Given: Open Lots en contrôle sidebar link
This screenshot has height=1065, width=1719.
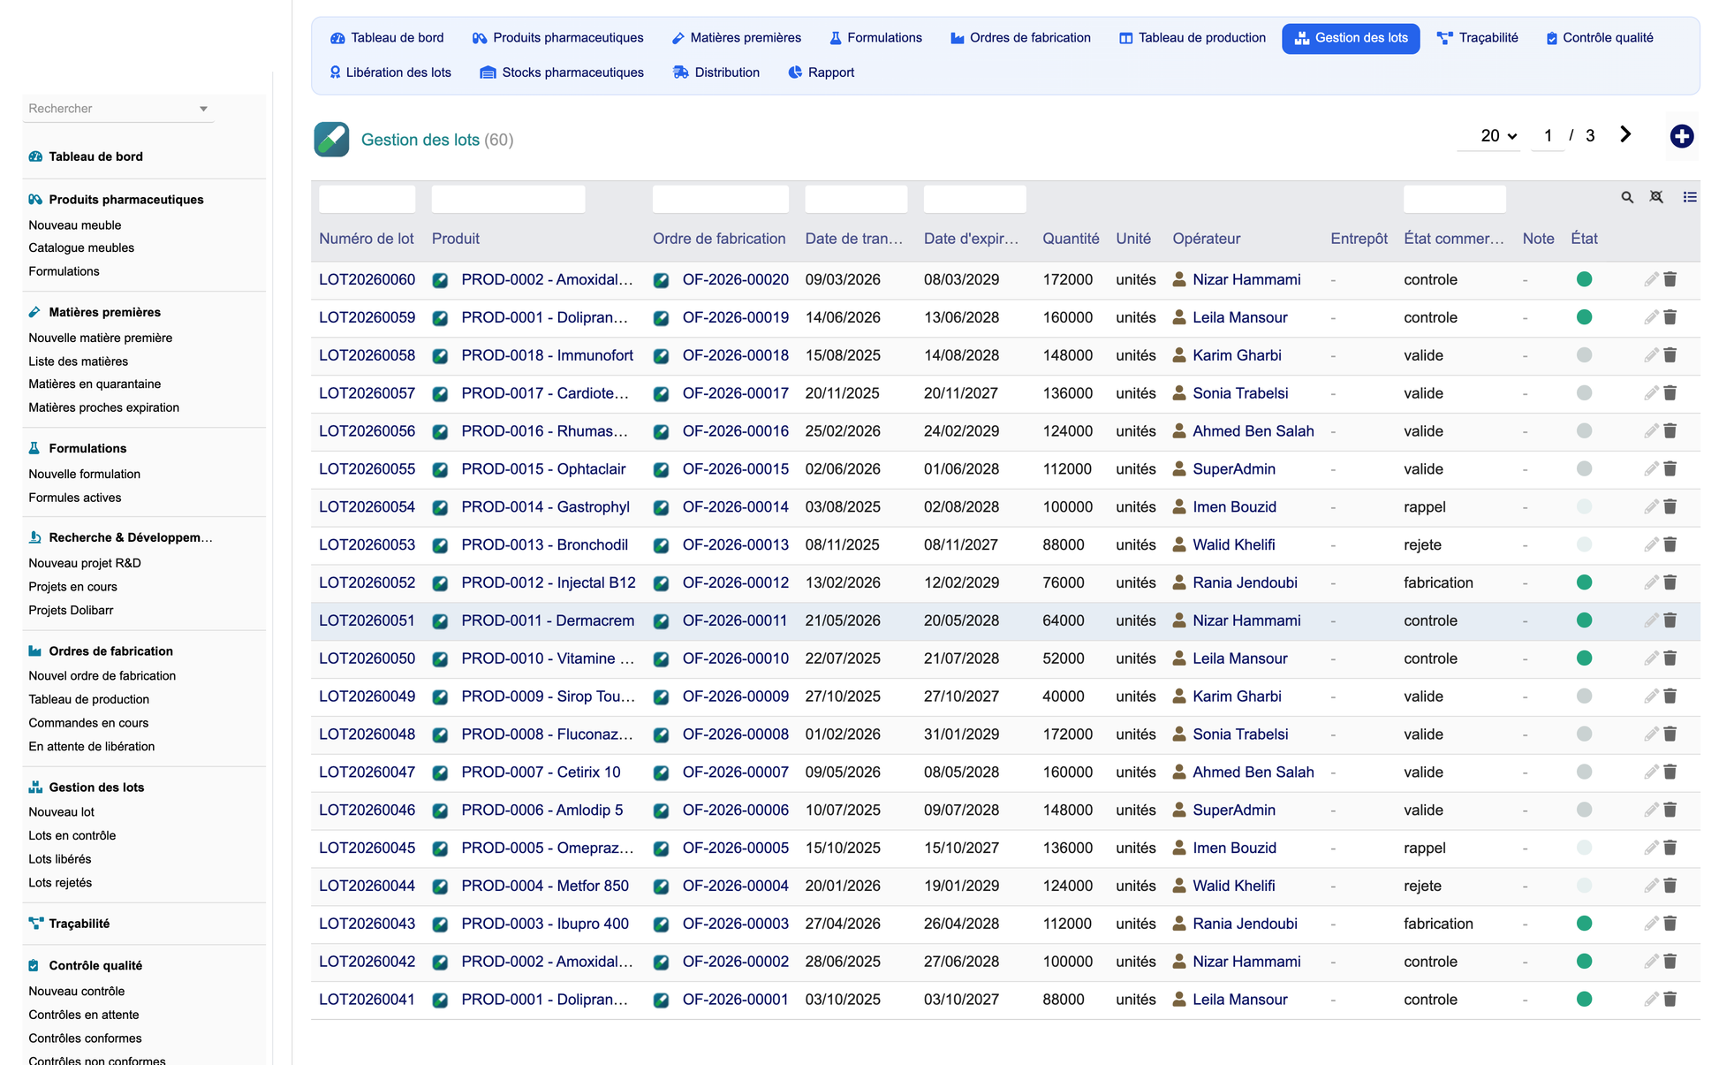Looking at the screenshot, I should pos(72,835).
